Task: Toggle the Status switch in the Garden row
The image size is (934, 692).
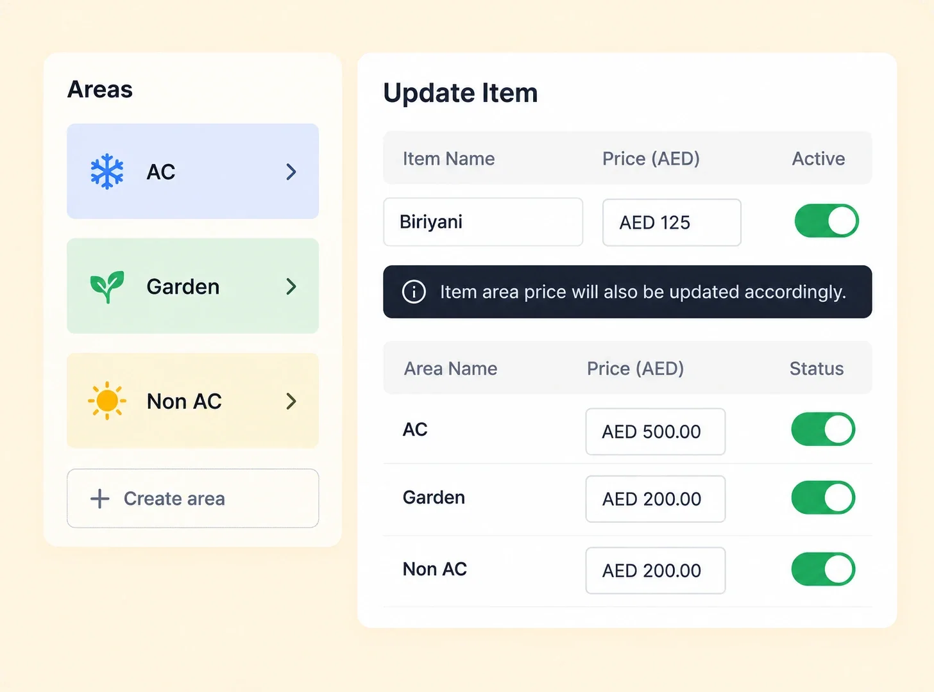Action: [x=823, y=498]
